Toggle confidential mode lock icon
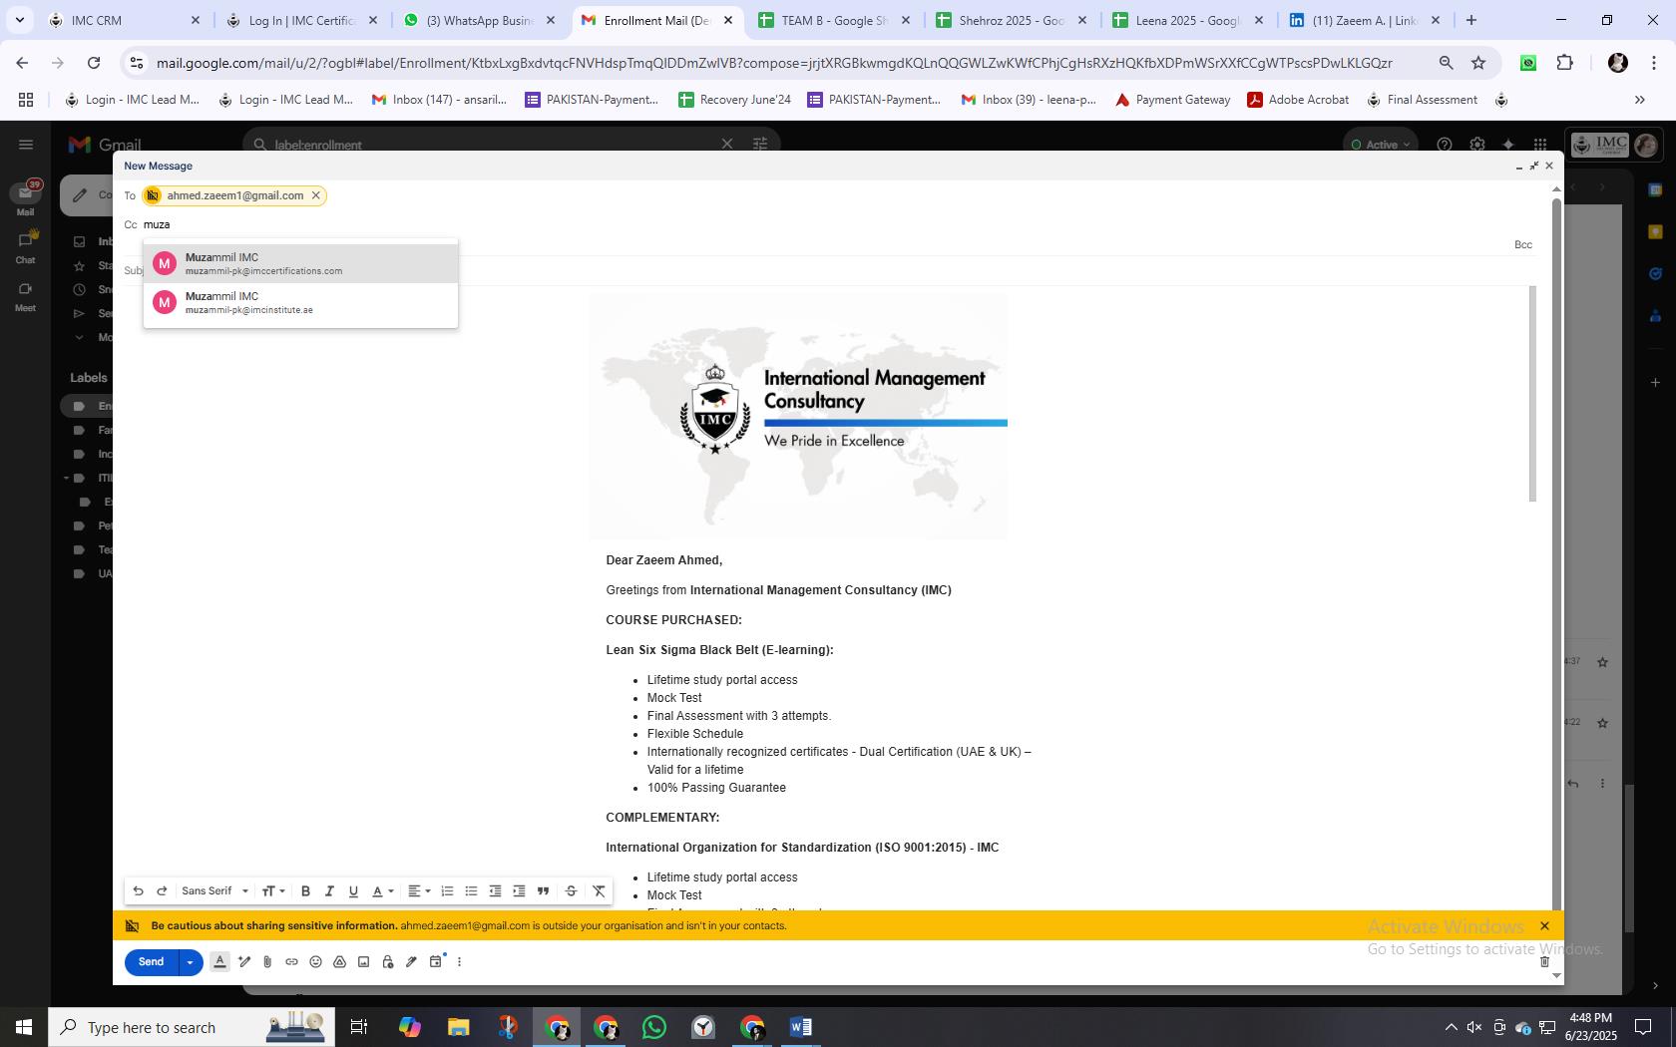This screenshot has height=1047, width=1676. (x=387, y=962)
